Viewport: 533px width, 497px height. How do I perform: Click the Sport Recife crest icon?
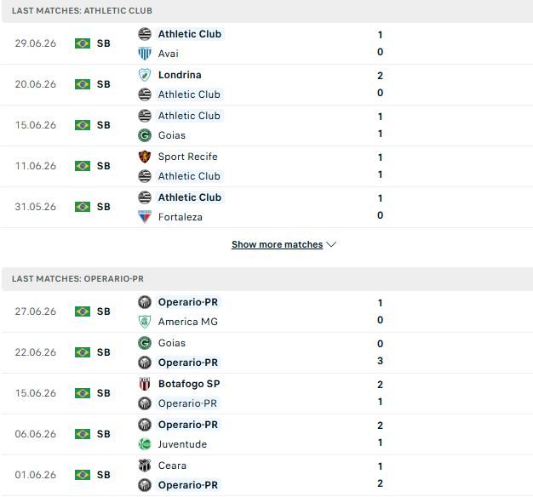click(145, 157)
